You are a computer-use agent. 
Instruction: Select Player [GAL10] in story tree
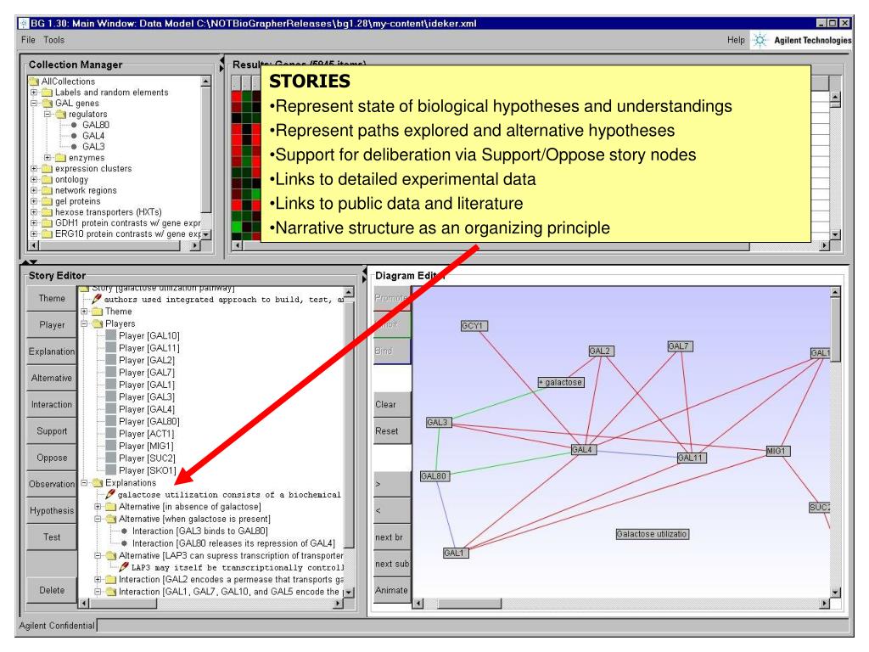(149, 336)
